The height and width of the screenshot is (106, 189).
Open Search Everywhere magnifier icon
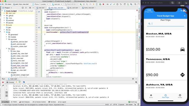(x=135, y=4)
